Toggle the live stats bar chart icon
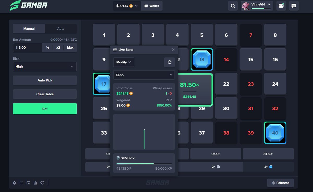This screenshot has width=313, height=192. coord(35,183)
